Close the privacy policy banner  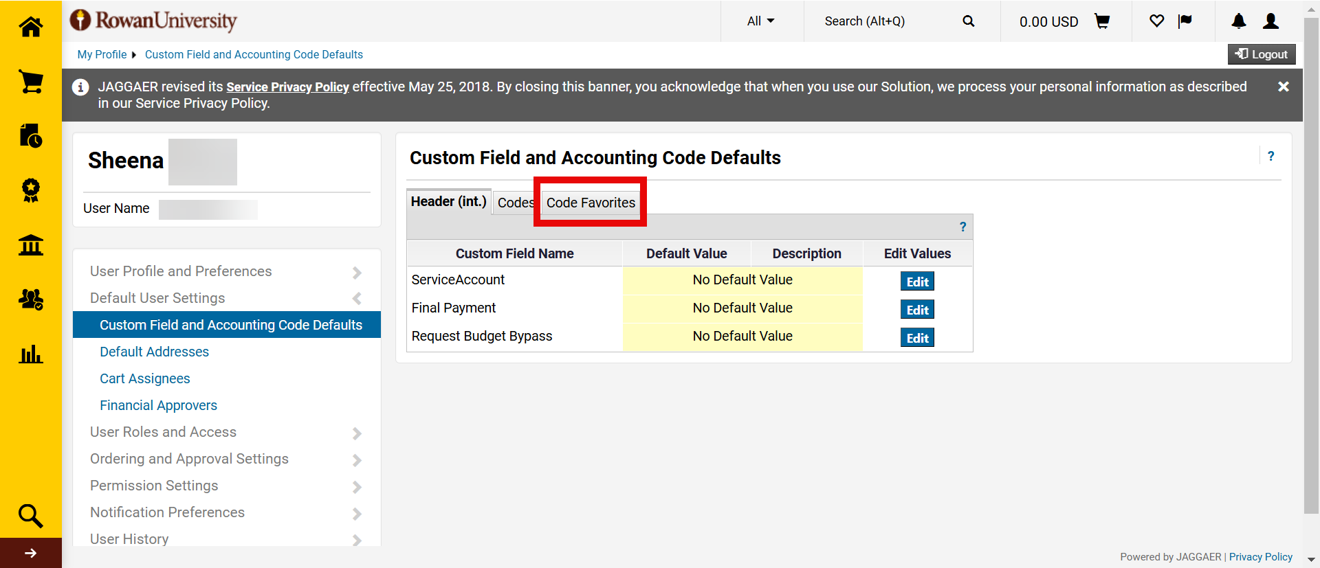[x=1283, y=87]
